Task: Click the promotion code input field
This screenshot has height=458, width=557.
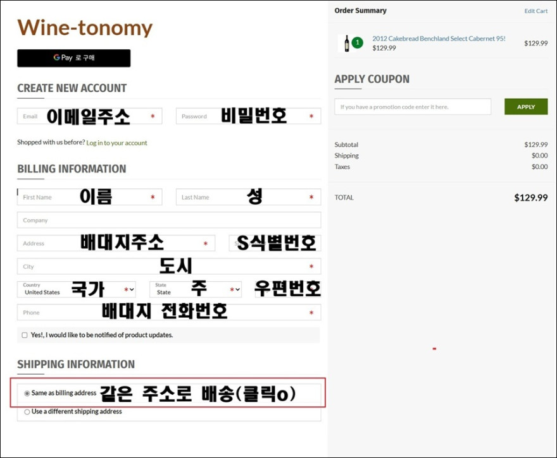Action: 413,107
